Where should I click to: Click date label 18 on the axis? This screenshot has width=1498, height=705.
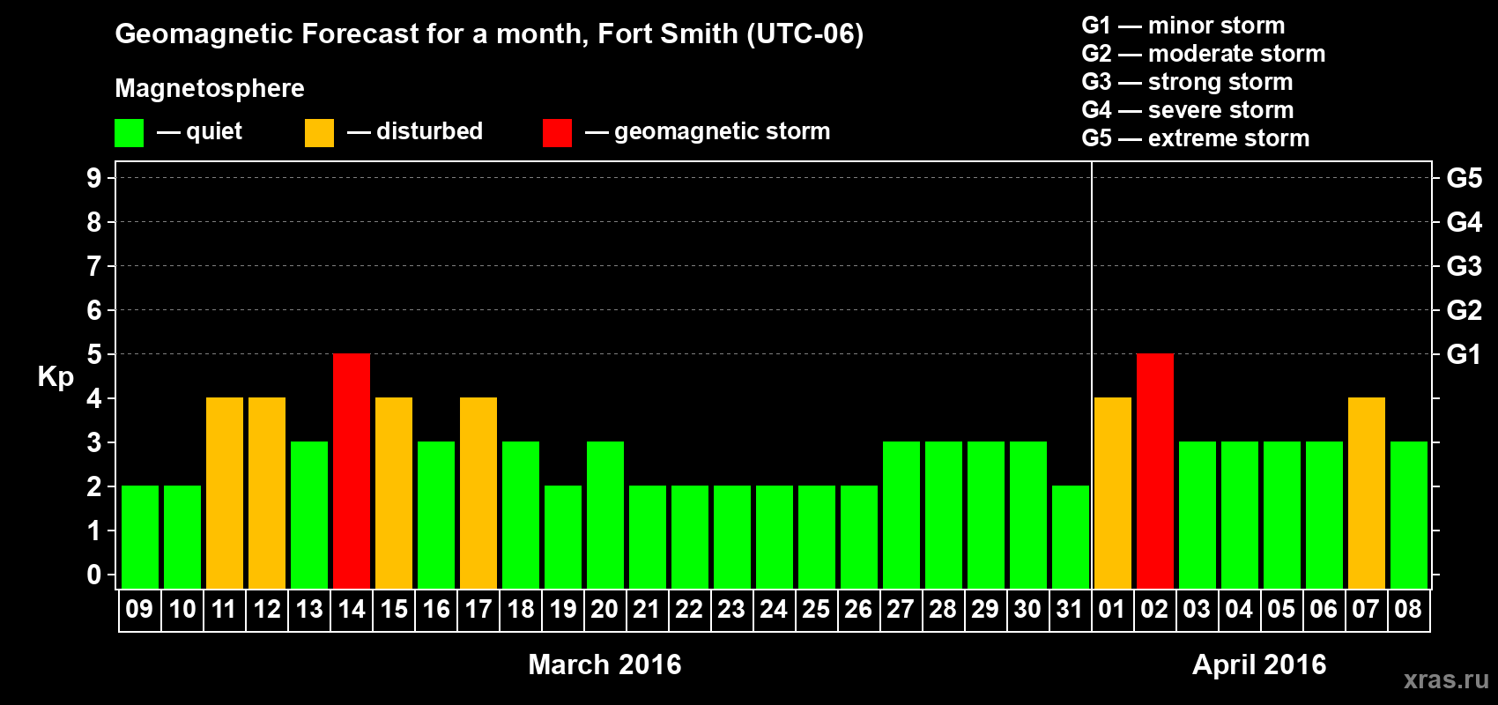(x=521, y=610)
